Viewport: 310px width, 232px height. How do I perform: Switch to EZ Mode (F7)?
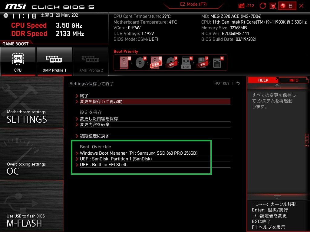[193, 4]
